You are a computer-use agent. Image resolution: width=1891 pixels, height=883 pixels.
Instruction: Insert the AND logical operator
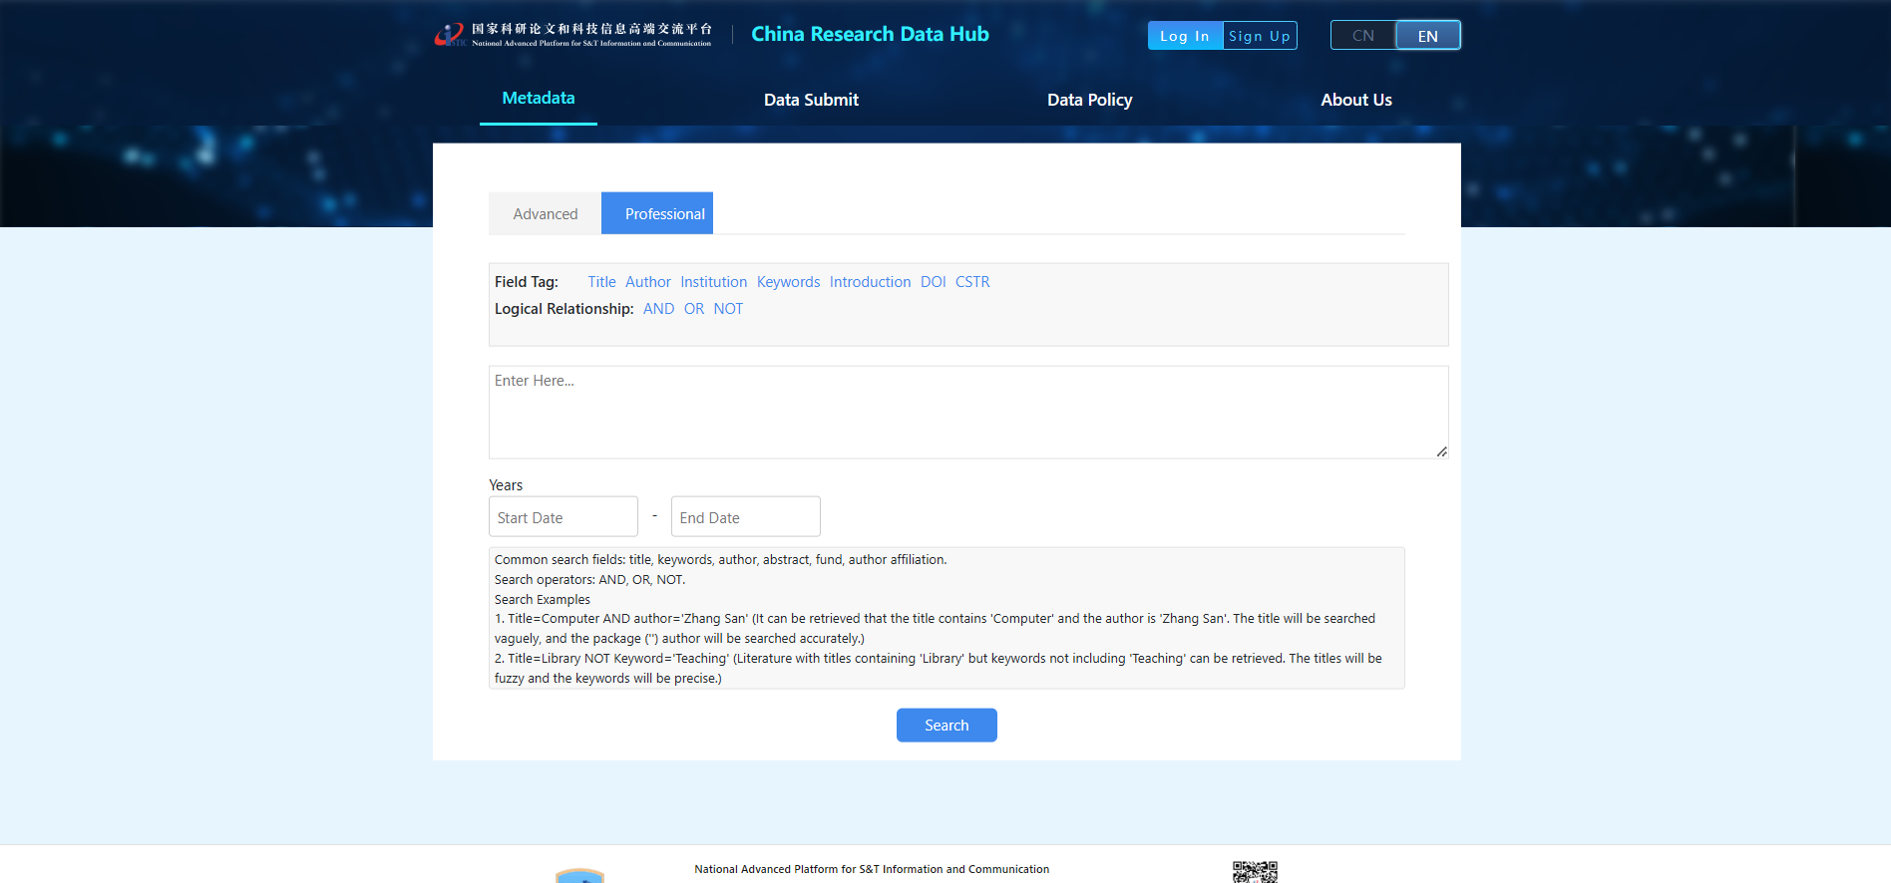(x=658, y=309)
